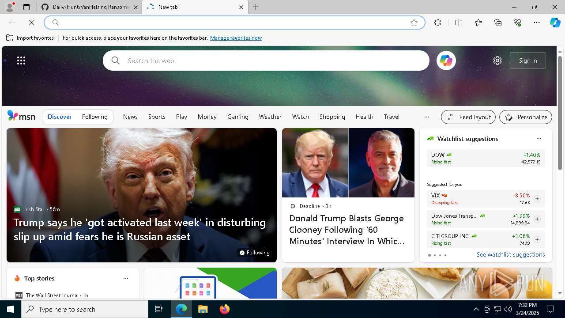This screenshot has height=318, width=565.
Task: Open the Travel category
Action: (x=392, y=117)
